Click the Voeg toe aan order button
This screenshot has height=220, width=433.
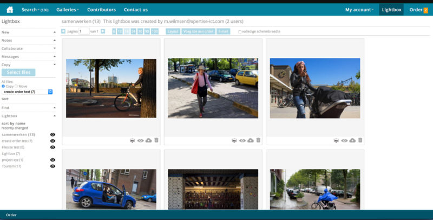(x=198, y=31)
